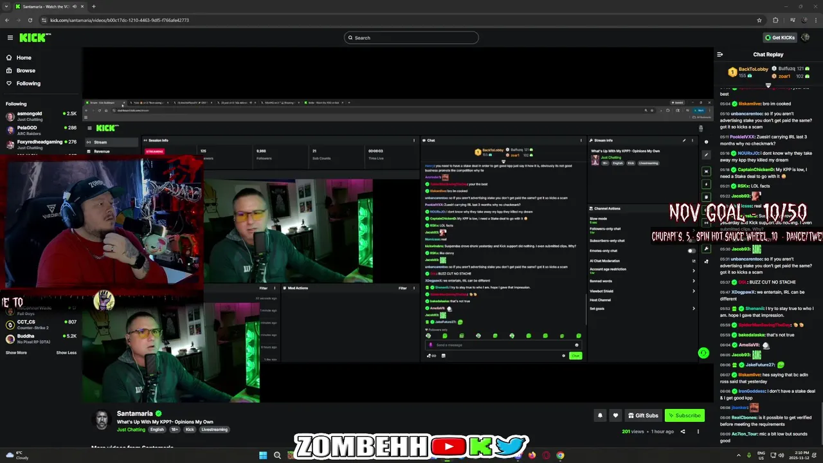Image resolution: width=823 pixels, height=463 pixels.
Task: Follow the channel with heart icon
Action: point(615,415)
